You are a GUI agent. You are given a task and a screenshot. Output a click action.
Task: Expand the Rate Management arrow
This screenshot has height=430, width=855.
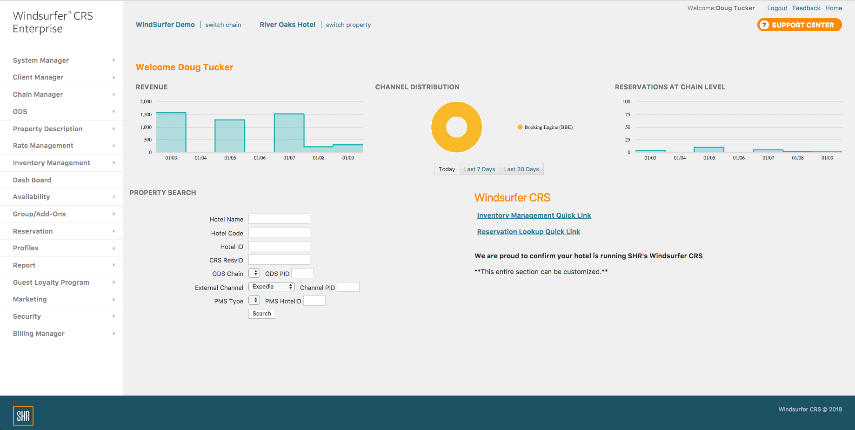(114, 146)
